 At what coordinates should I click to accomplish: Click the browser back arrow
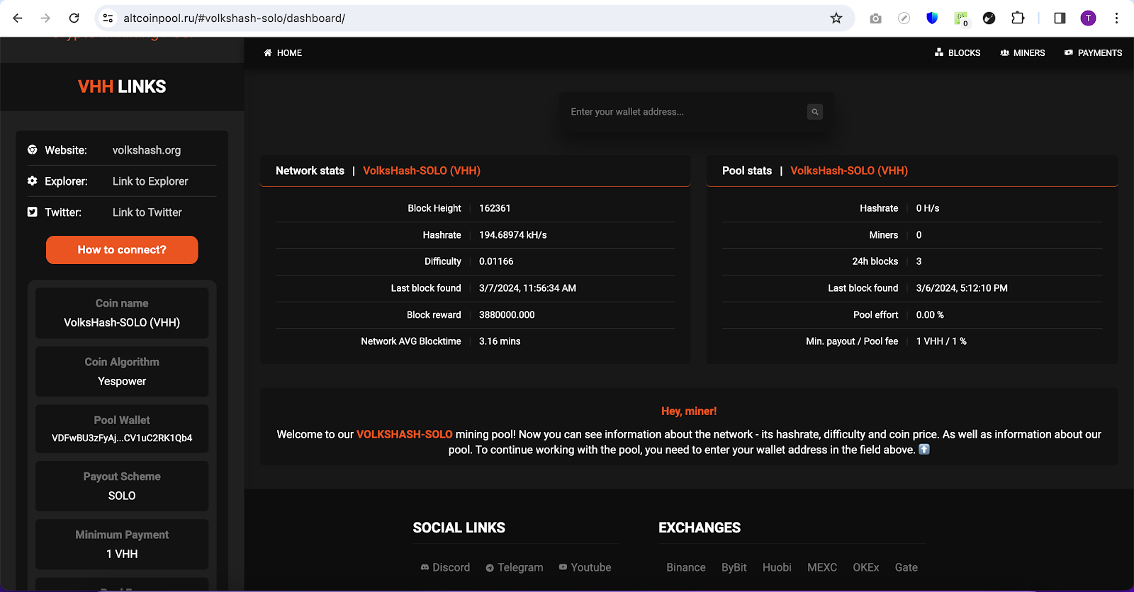tap(18, 18)
